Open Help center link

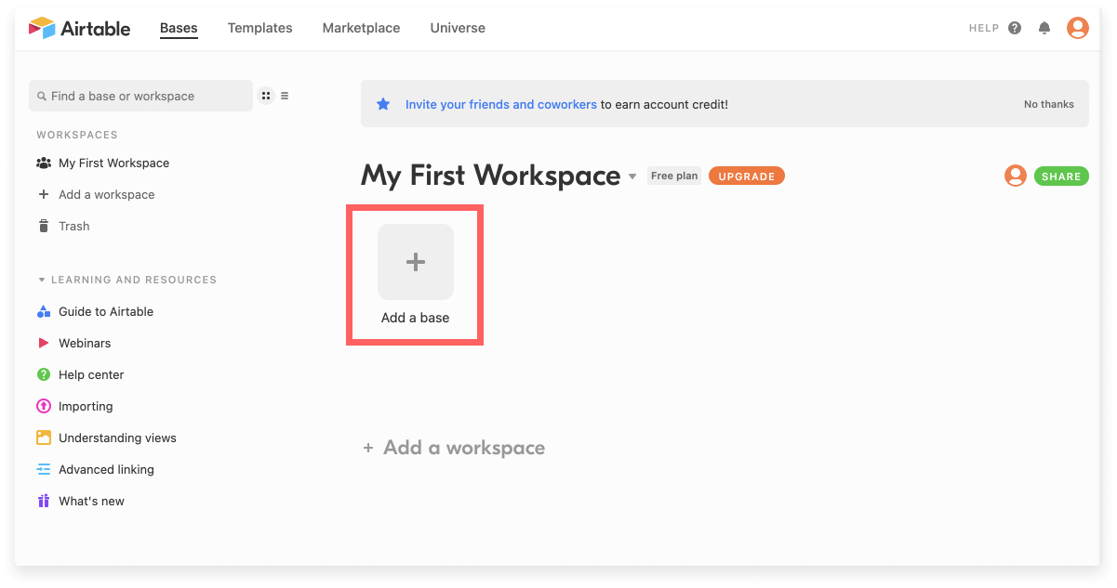(x=91, y=374)
